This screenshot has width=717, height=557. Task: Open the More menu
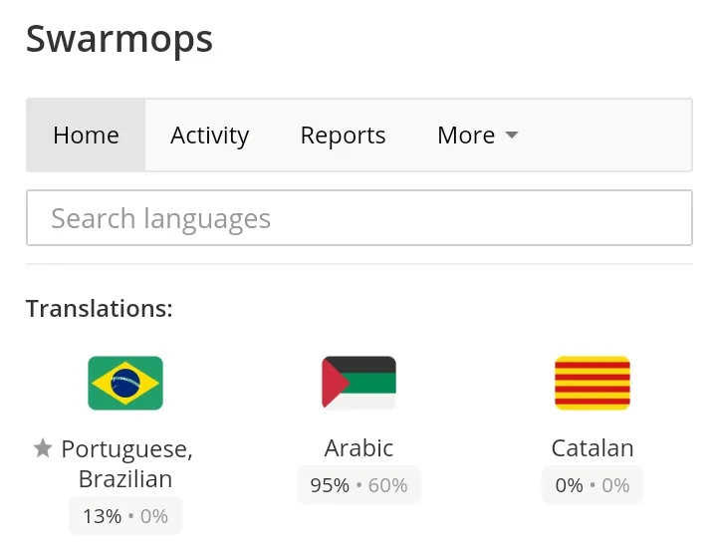pos(477,136)
